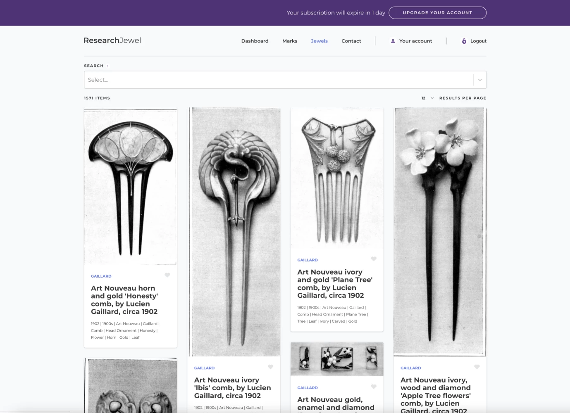Open the 'Ibis' comb image thumbnail
The image size is (570, 413).
point(234,231)
